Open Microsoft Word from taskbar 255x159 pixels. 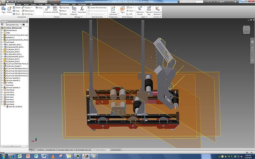pyautogui.click(x=44, y=156)
